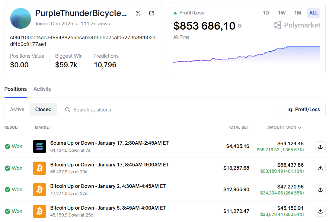Open profile in external link icon
Screen dimensions: 329x222
(x=152, y=13)
